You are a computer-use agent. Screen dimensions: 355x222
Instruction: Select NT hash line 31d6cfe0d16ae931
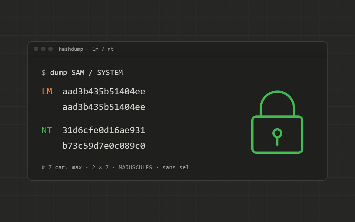point(104,130)
